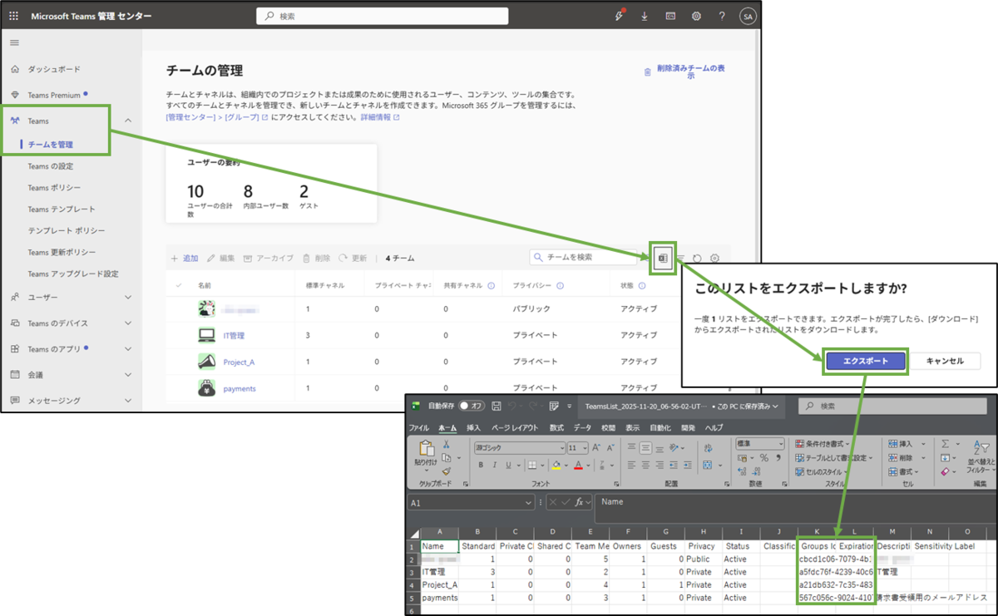The height and width of the screenshot is (616, 998).
Task: Click the Excel format painter icon
Action: click(x=447, y=471)
